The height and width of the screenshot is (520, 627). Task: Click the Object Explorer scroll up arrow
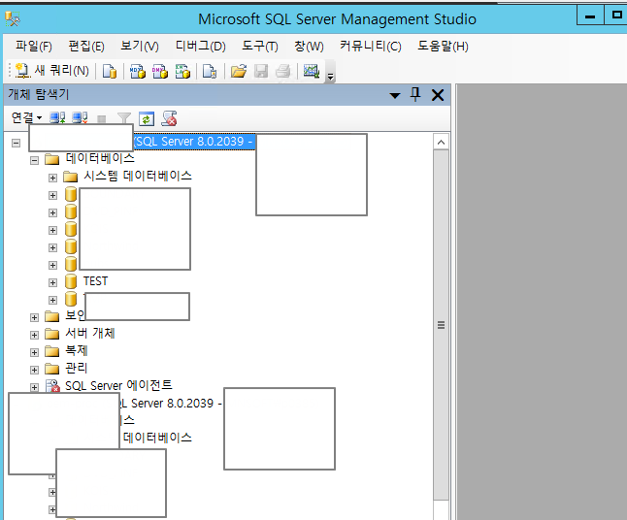441,143
